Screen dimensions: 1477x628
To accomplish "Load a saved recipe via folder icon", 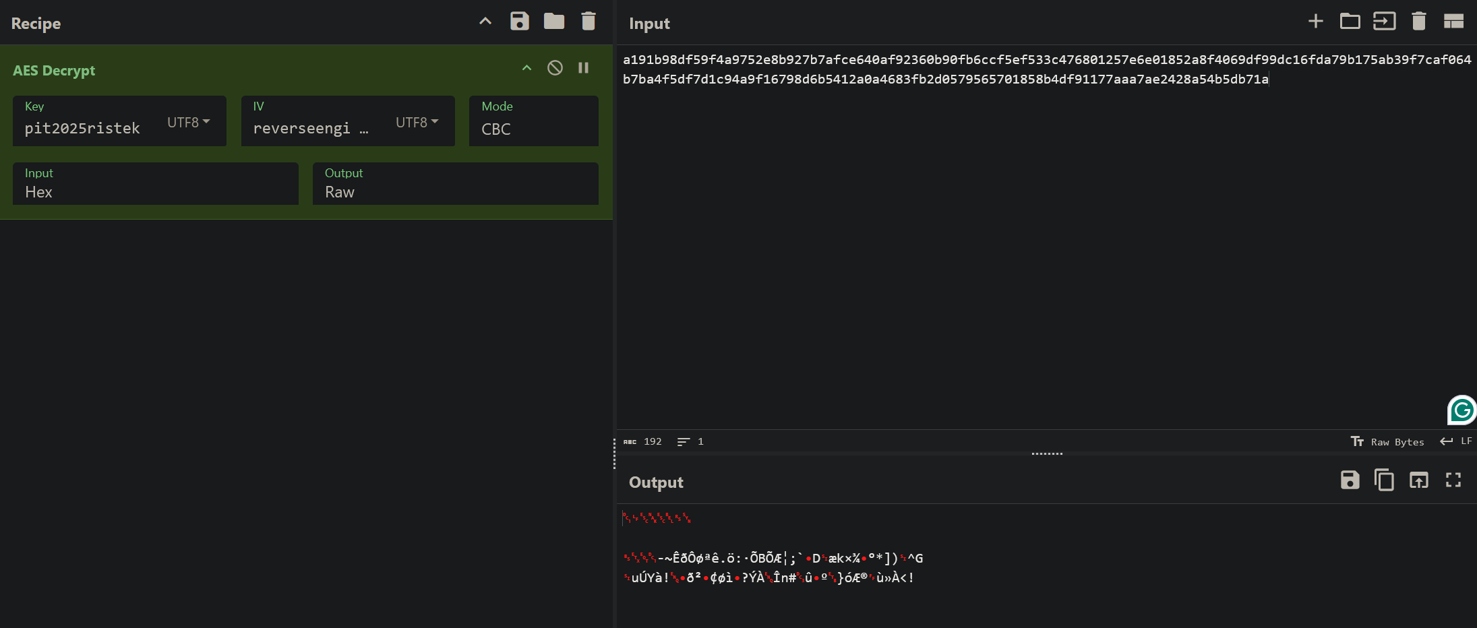I will click(553, 21).
